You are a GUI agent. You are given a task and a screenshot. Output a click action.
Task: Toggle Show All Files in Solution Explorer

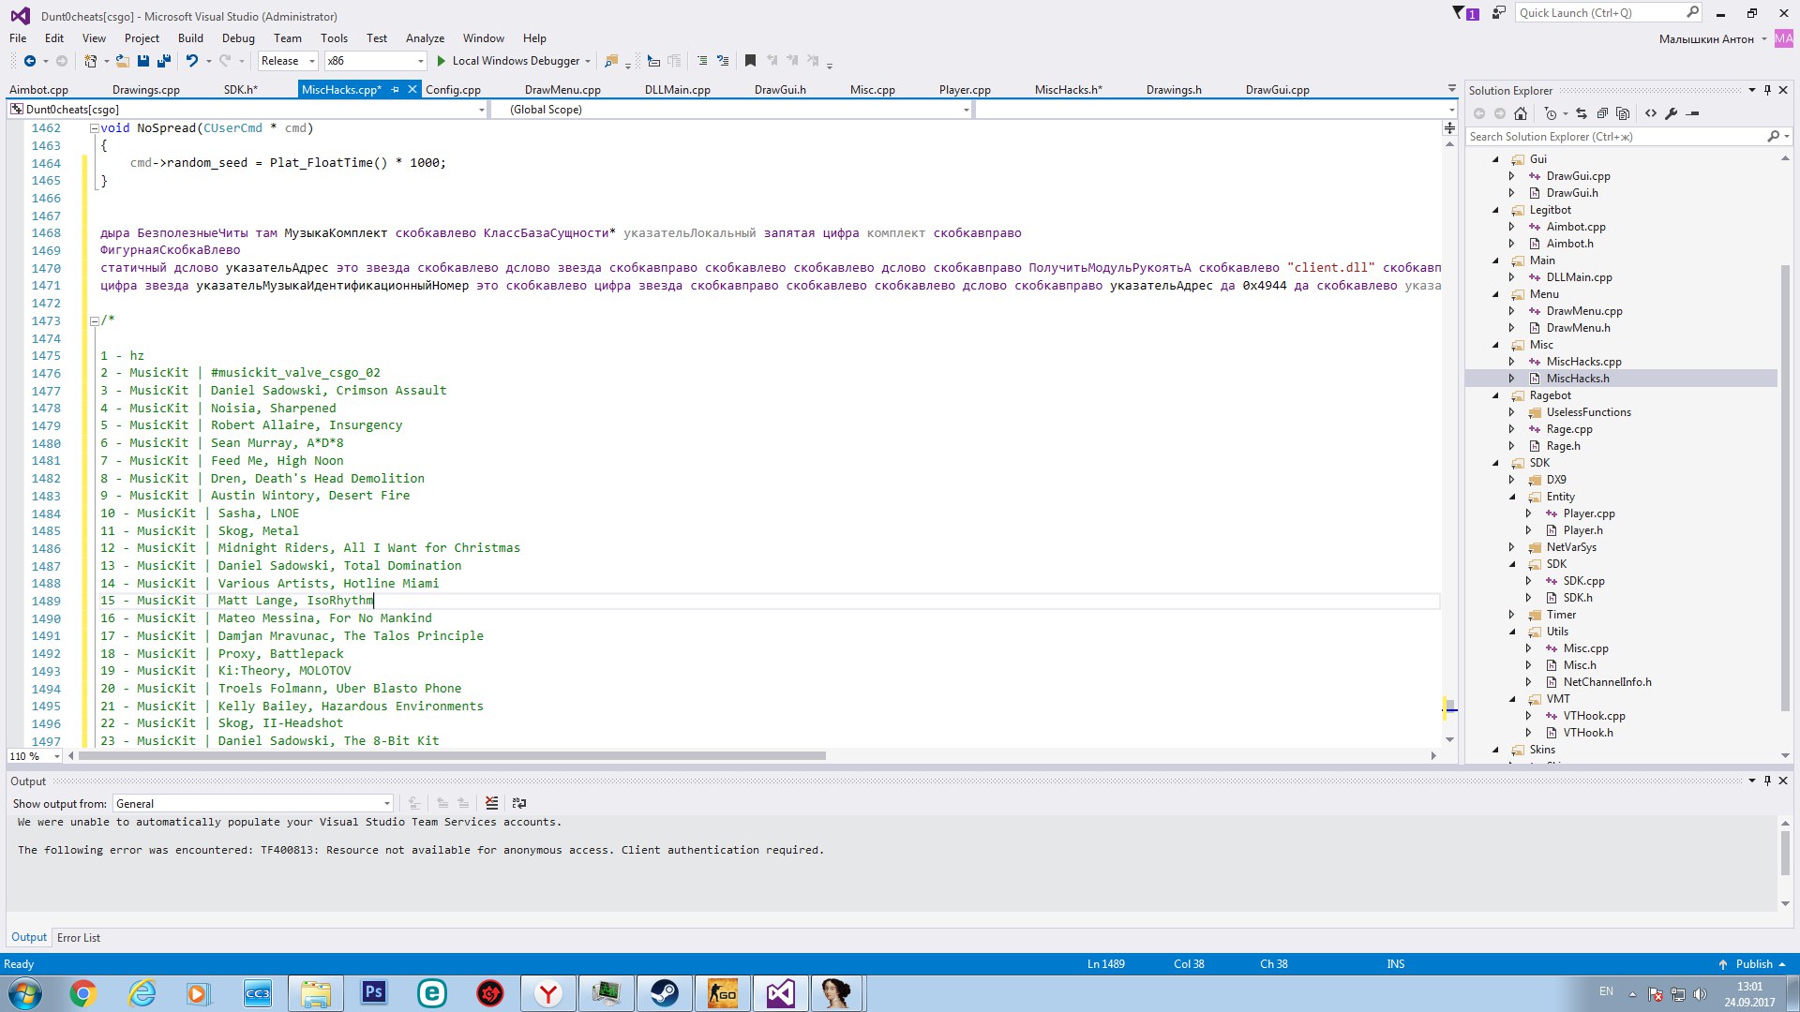pyautogui.click(x=1623, y=113)
